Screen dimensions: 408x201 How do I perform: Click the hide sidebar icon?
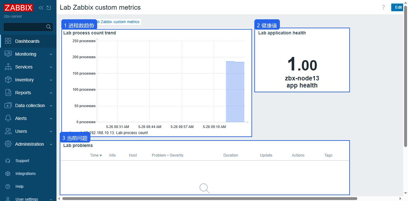pyautogui.click(x=49, y=7)
